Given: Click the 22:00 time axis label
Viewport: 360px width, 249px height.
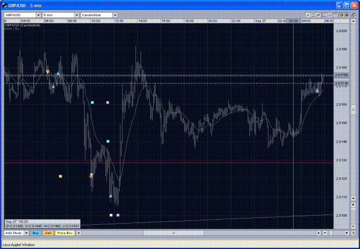Looking at the screenshot, I should (x=236, y=21).
